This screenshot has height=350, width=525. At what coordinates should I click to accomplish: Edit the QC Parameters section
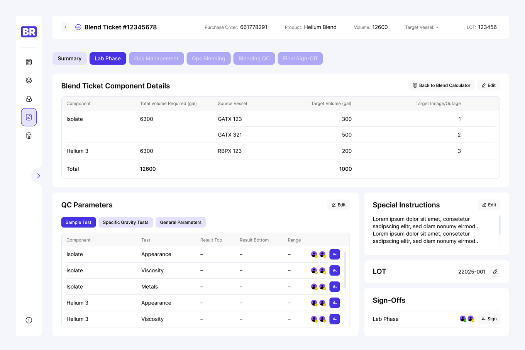tap(339, 205)
